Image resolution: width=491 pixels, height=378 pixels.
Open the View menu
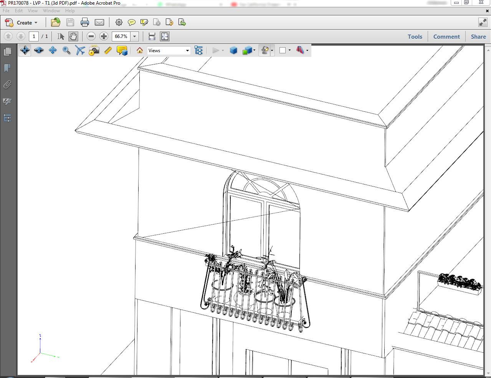pyautogui.click(x=33, y=10)
